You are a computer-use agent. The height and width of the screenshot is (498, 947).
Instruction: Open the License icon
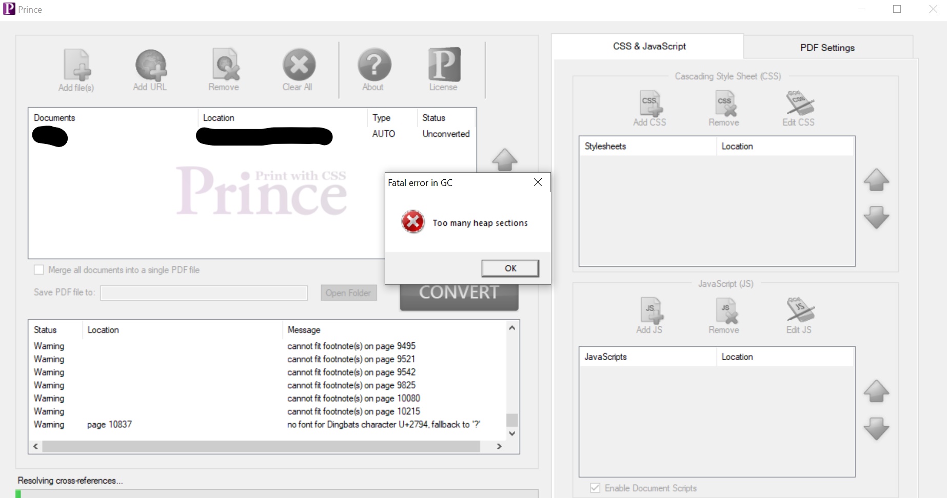pos(444,66)
